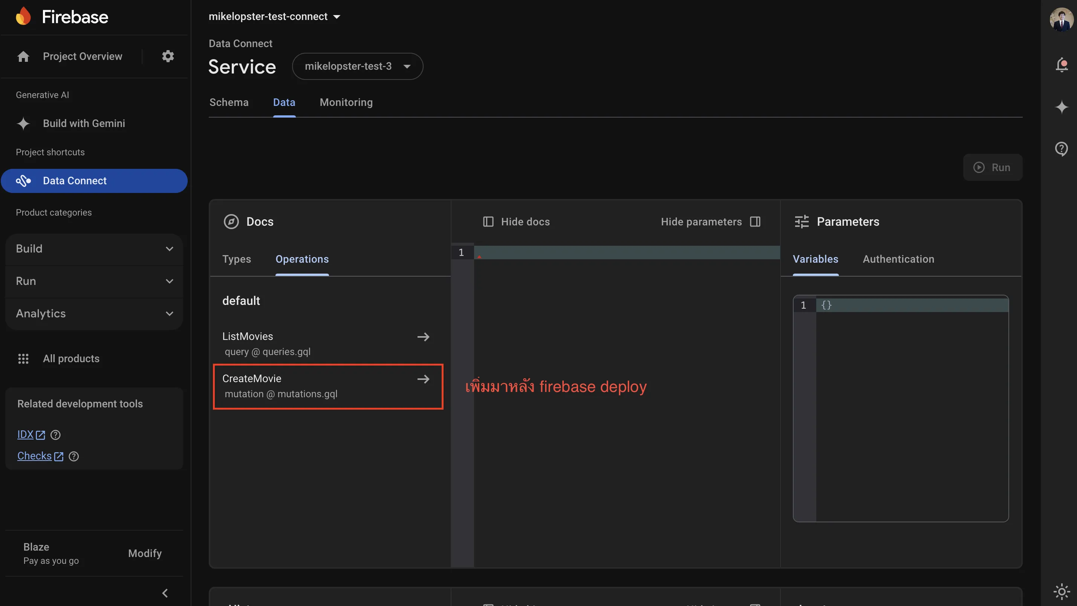Click the 'Data Connect' breadcrumb heading

pyautogui.click(x=240, y=43)
